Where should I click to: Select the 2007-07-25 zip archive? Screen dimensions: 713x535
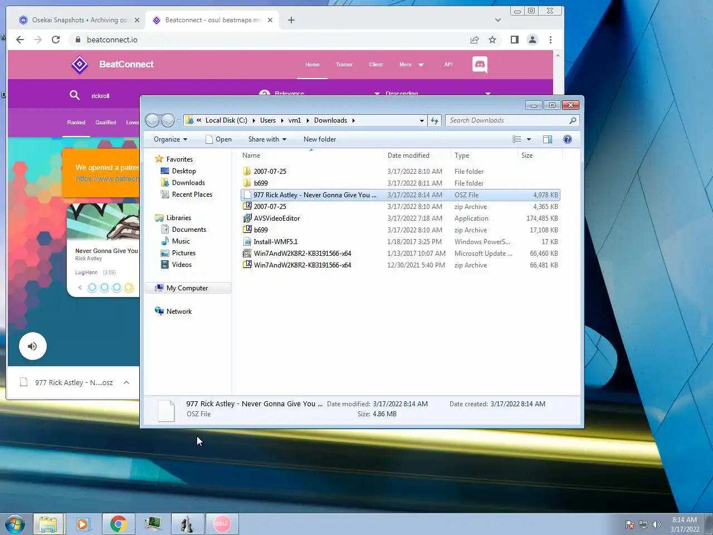click(400, 207)
